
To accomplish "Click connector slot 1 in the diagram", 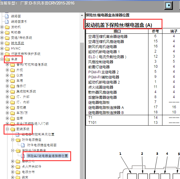I will (132, 176).
